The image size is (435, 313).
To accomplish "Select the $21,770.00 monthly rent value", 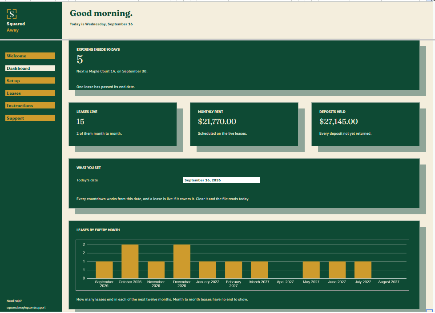I will coord(217,121).
